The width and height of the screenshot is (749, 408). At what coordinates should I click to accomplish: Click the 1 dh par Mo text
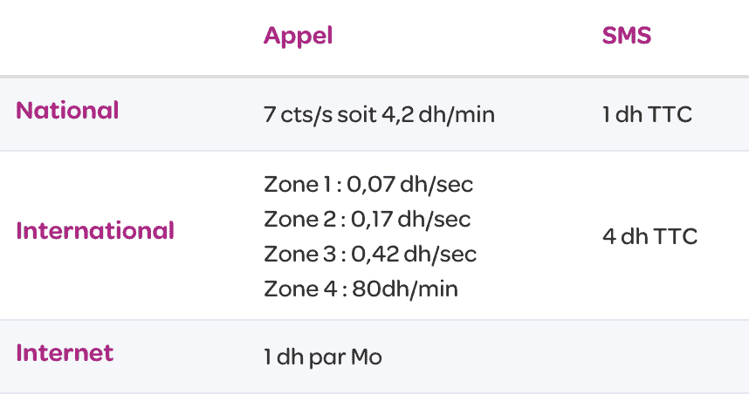point(322,357)
